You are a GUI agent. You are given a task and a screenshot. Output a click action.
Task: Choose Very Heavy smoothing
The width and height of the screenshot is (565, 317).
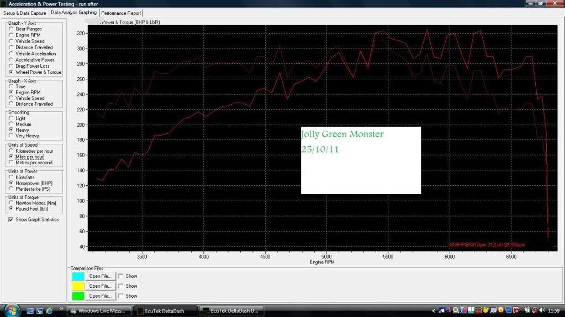click(11, 136)
